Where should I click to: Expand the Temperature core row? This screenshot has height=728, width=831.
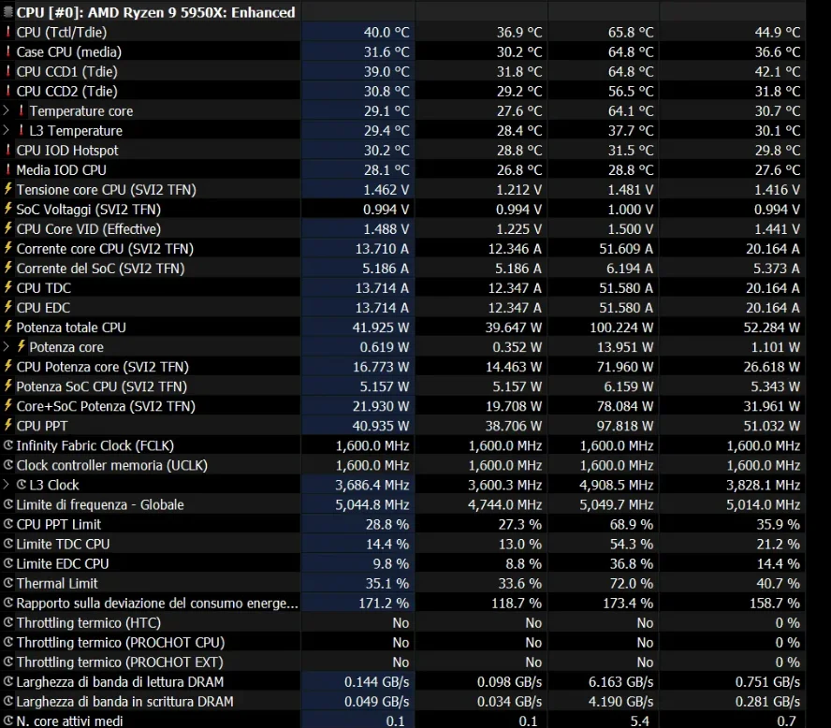(6, 110)
